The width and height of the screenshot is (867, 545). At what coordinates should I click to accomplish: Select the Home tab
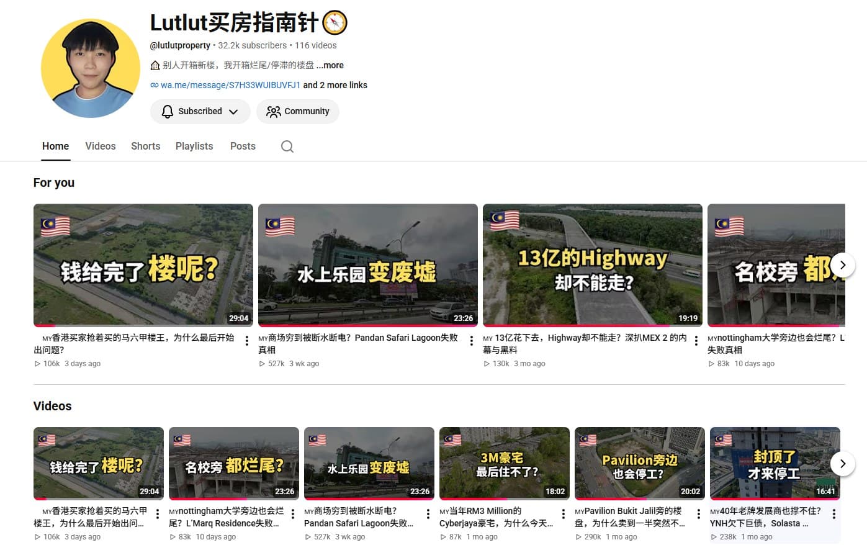point(56,146)
